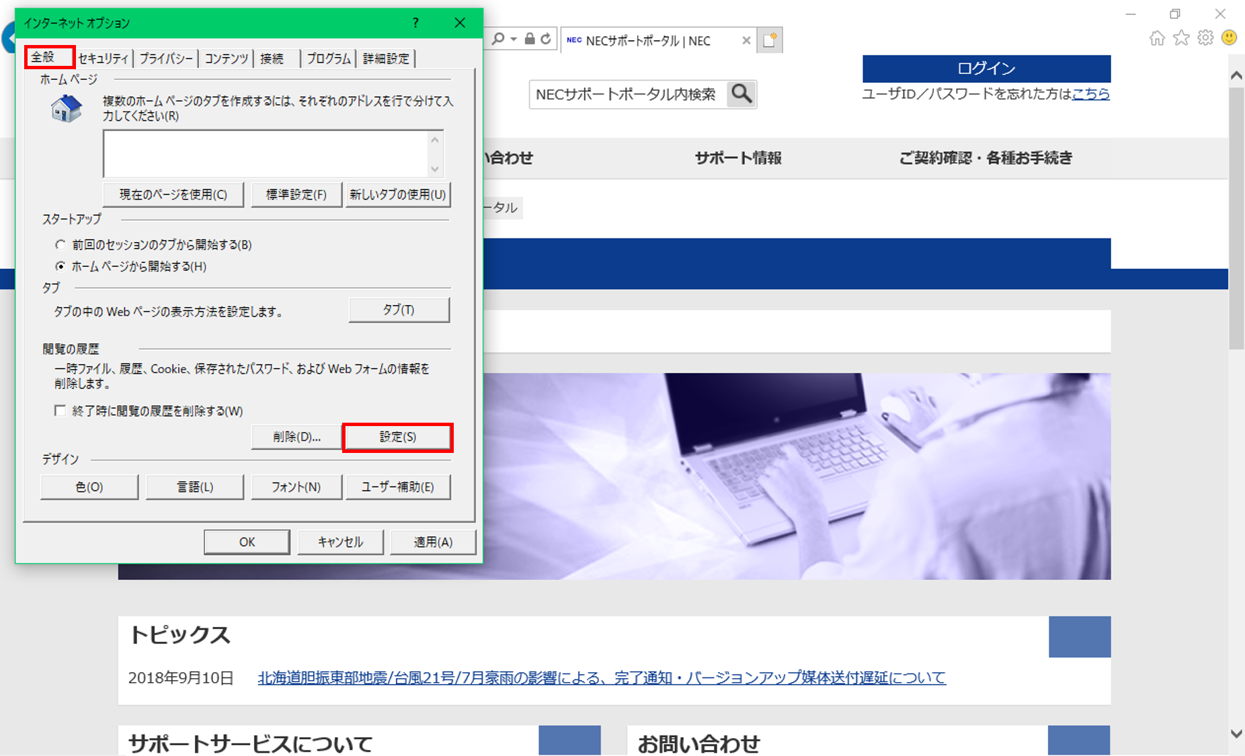Click the blue ログイン button
Image resolution: width=1245 pixels, height=756 pixels.
(986, 69)
